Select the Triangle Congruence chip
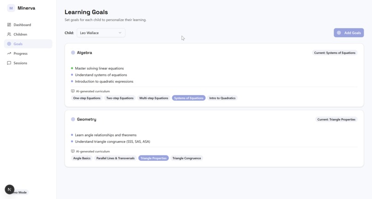This screenshot has width=372, height=199. pos(186,158)
